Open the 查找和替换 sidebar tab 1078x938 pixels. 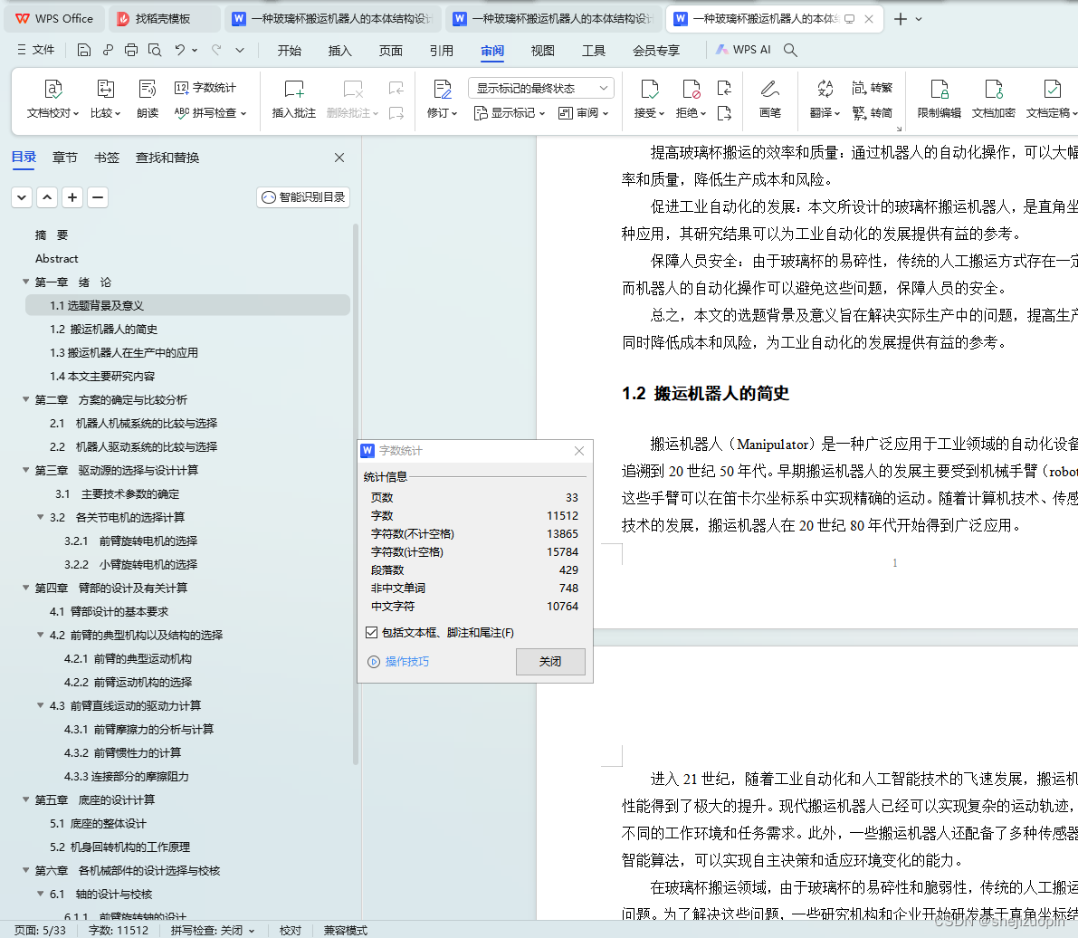click(x=167, y=158)
